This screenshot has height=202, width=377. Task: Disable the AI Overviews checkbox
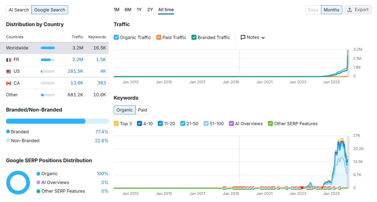click(x=231, y=124)
